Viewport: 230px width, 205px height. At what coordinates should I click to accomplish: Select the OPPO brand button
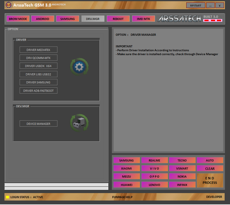154,176
